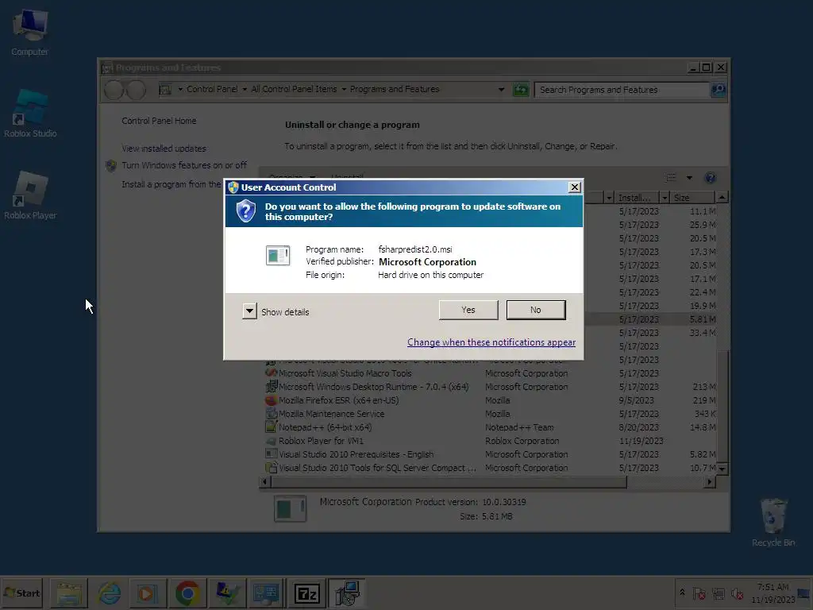Click scroll down arrow of program list
Screen dimensions: 813x610
[x=722, y=469]
